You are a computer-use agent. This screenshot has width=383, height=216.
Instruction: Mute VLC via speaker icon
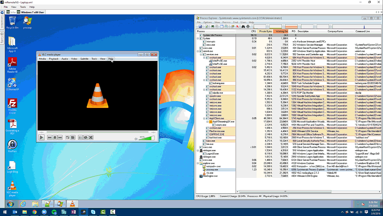(136, 139)
